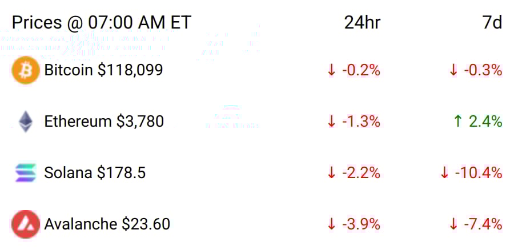514x250 pixels.
Task: Click the Ethereum diamond logo icon
Action: 26,122
